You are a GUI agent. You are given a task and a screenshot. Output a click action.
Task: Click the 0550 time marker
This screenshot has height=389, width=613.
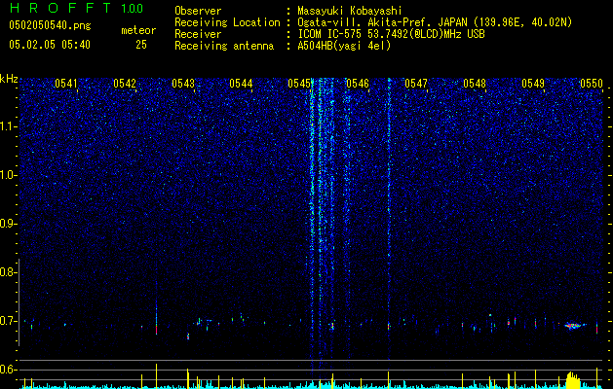point(592,84)
